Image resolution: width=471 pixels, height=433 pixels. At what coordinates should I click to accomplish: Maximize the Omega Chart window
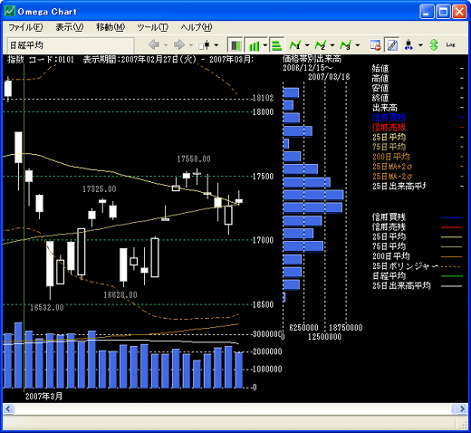[x=443, y=12]
